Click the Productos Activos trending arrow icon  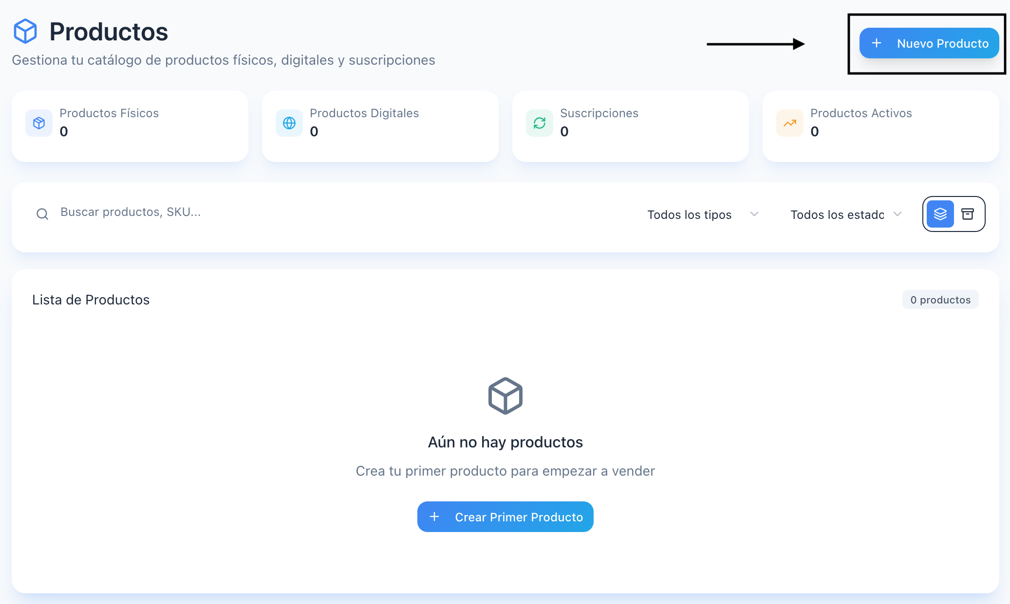point(790,123)
